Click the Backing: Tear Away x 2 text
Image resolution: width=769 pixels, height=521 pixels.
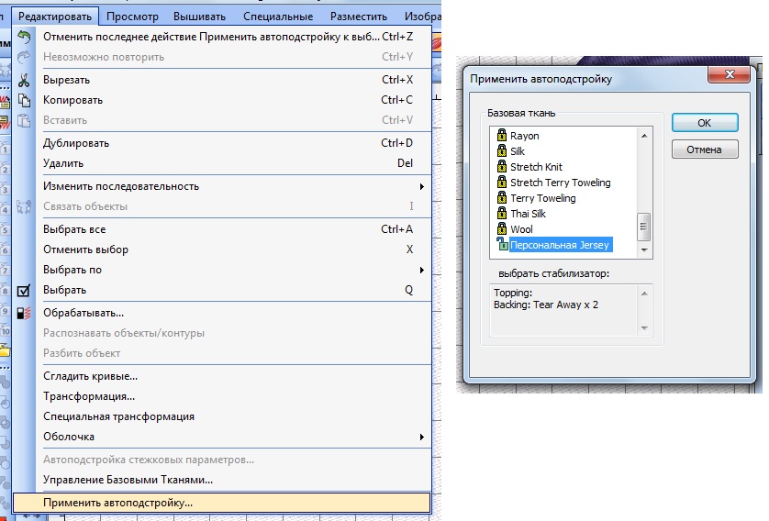coord(546,305)
